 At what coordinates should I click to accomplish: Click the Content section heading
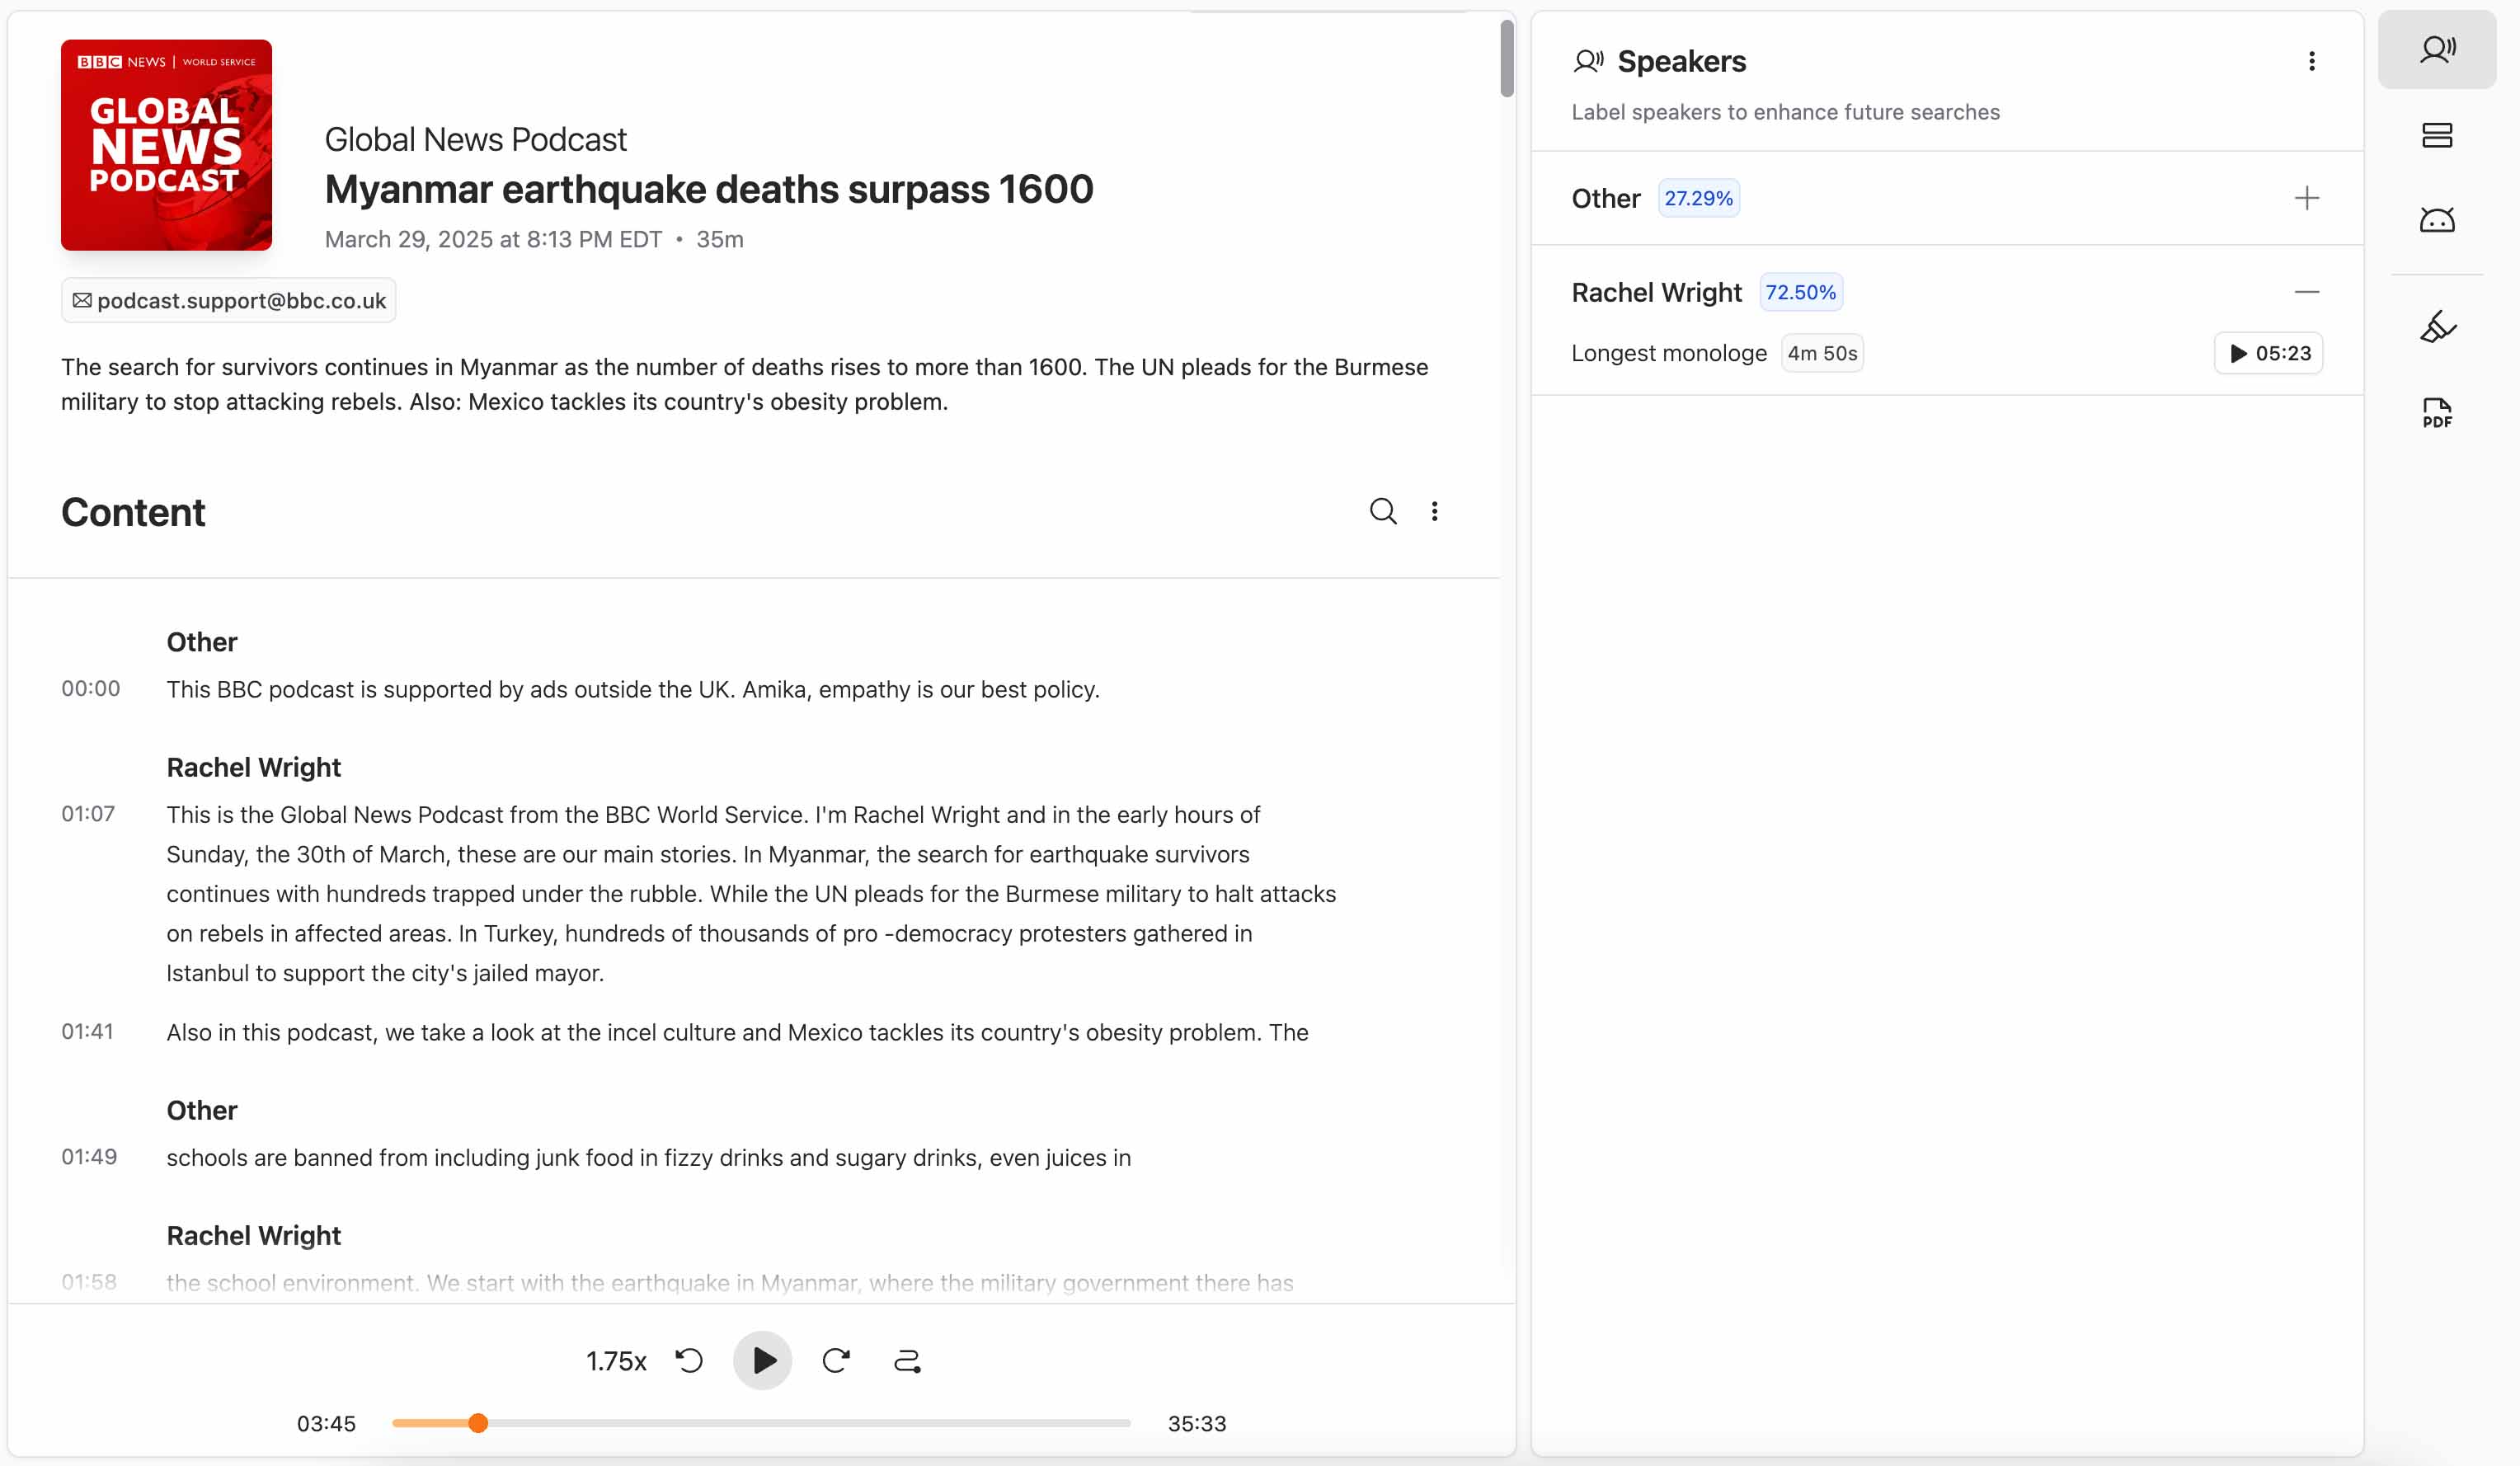[133, 512]
